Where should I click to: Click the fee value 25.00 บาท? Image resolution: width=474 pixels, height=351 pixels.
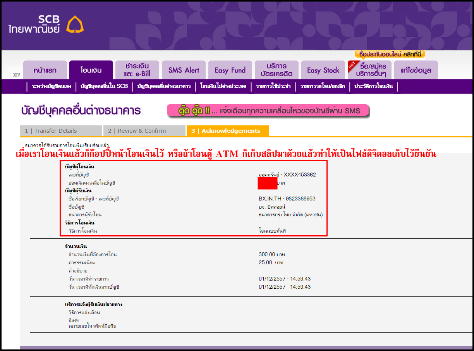coord(271,263)
